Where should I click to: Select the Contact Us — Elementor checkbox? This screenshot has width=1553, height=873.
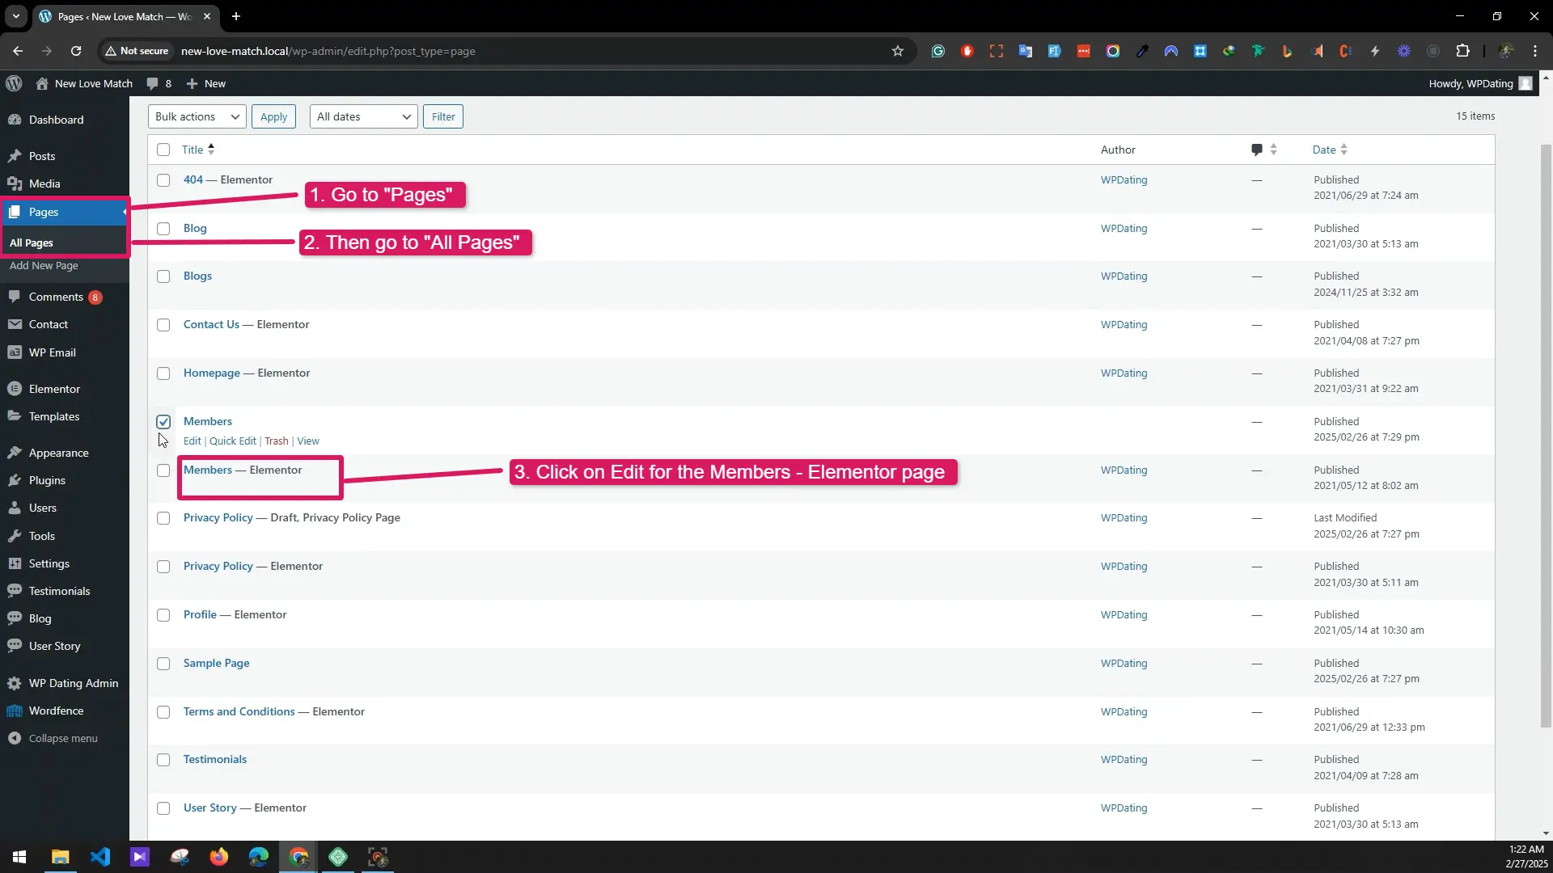[163, 325]
